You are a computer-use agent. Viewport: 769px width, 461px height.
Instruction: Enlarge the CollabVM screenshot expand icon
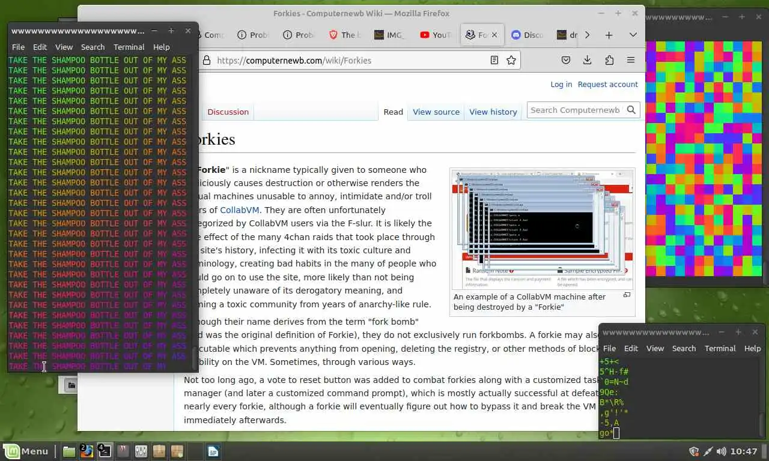click(x=627, y=295)
